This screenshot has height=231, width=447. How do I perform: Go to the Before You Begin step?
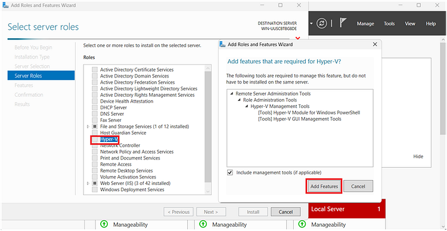click(33, 47)
